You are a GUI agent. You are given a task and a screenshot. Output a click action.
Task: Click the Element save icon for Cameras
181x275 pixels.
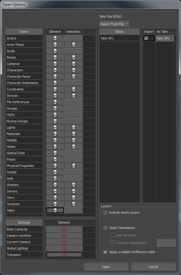click(x=55, y=64)
